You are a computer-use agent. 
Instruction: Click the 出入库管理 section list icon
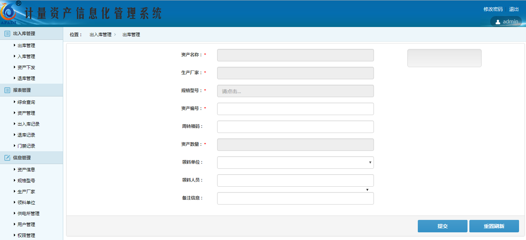[7, 34]
